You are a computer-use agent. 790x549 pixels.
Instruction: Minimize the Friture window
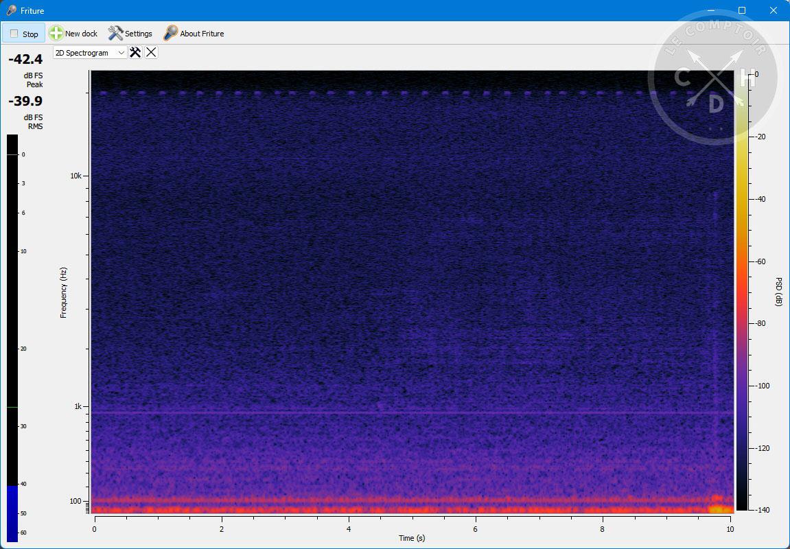[710, 10]
